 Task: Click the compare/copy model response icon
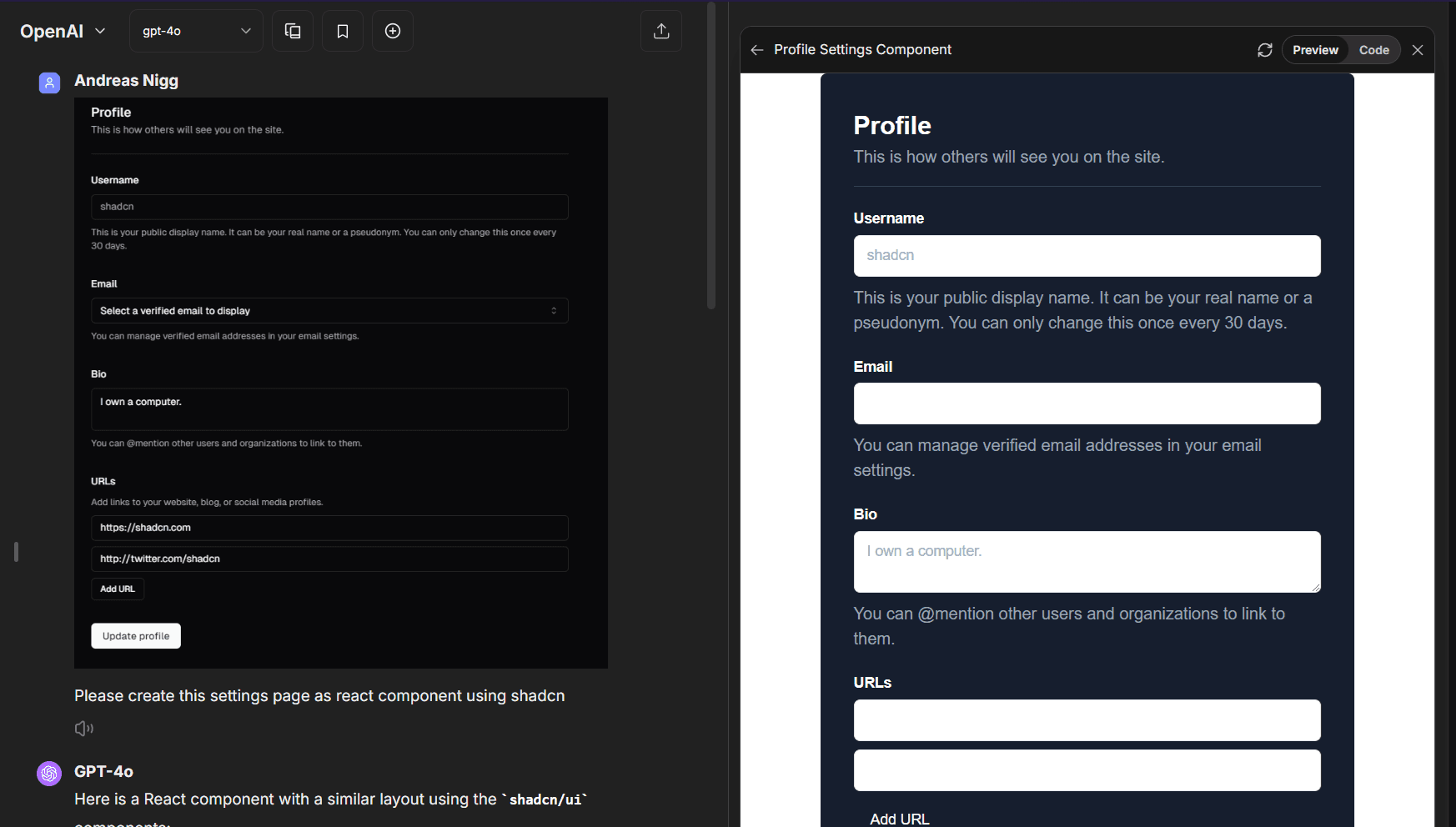click(292, 31)
